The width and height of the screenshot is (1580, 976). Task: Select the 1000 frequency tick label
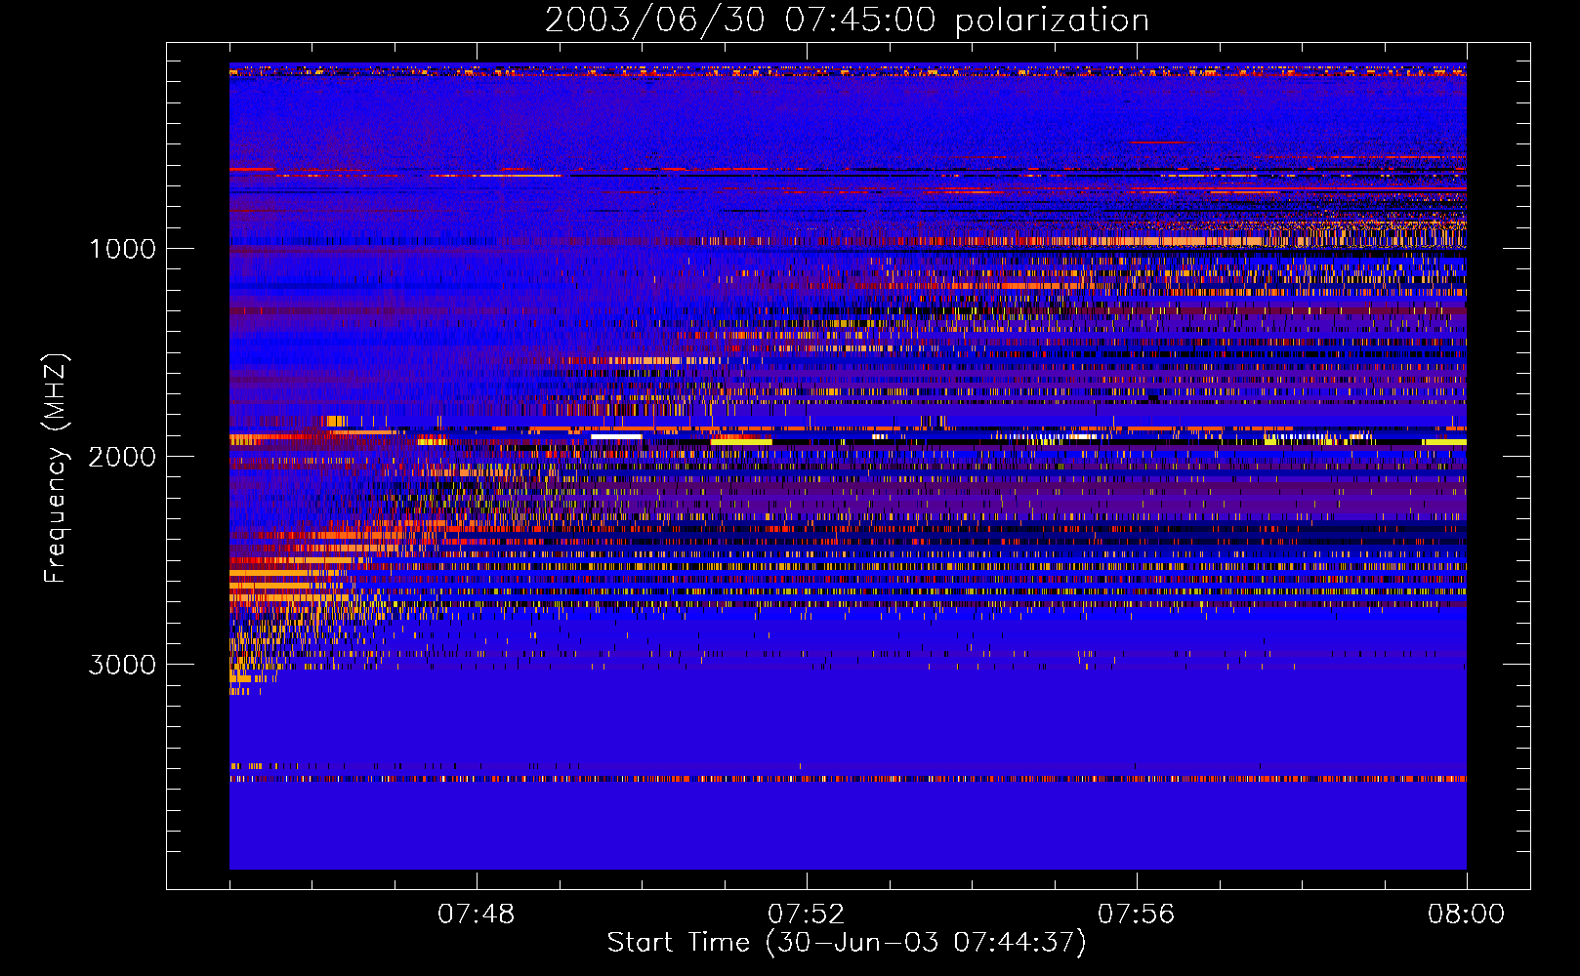(x=122, y=249)
